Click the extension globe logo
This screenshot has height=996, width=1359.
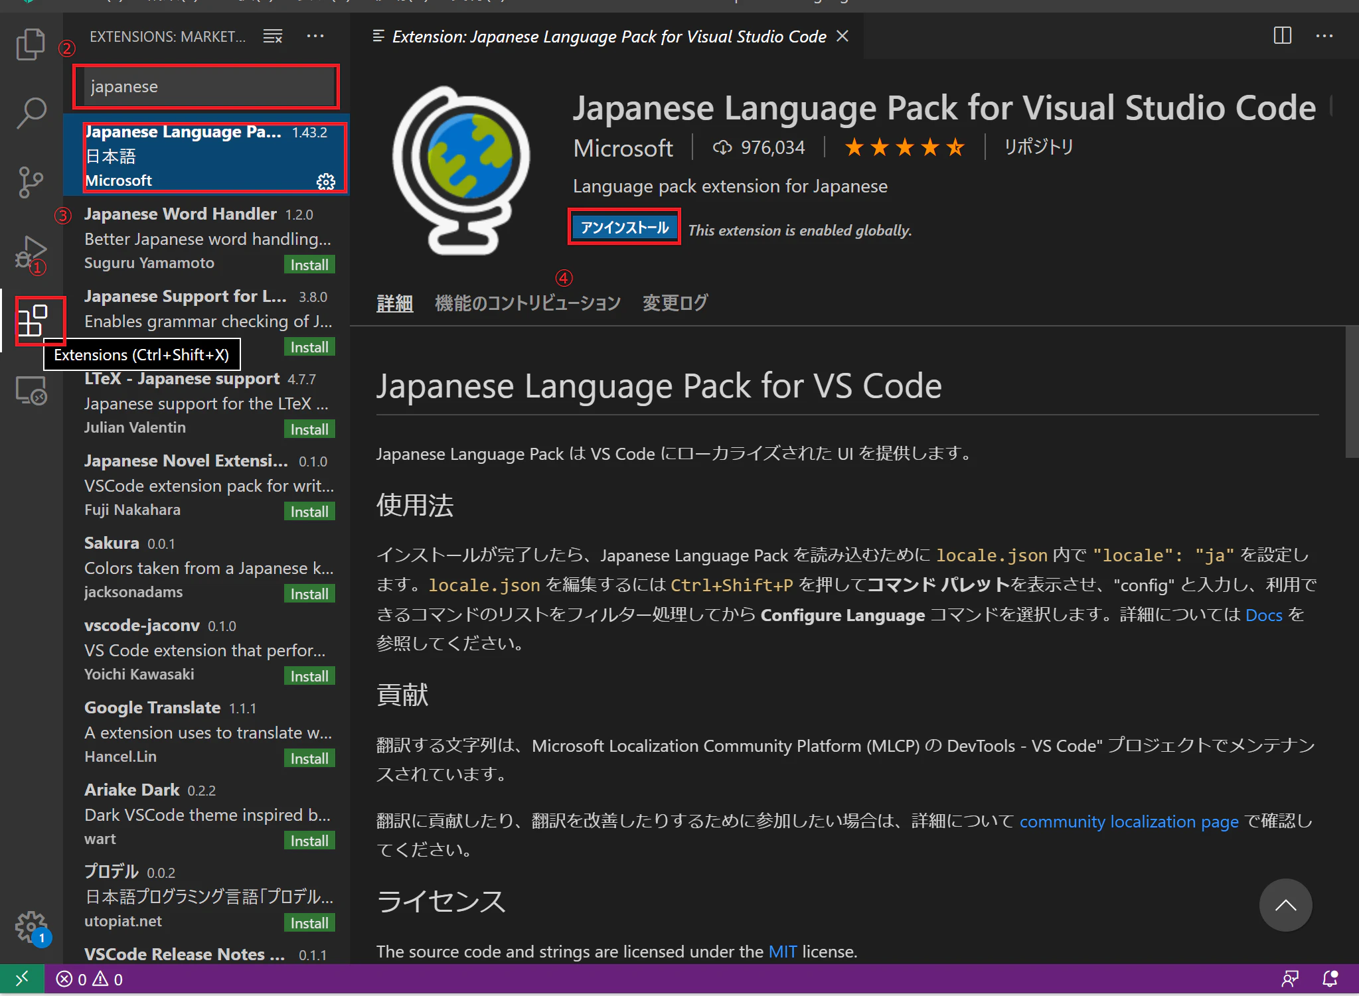pyautogui.click(x=462, y=171)
